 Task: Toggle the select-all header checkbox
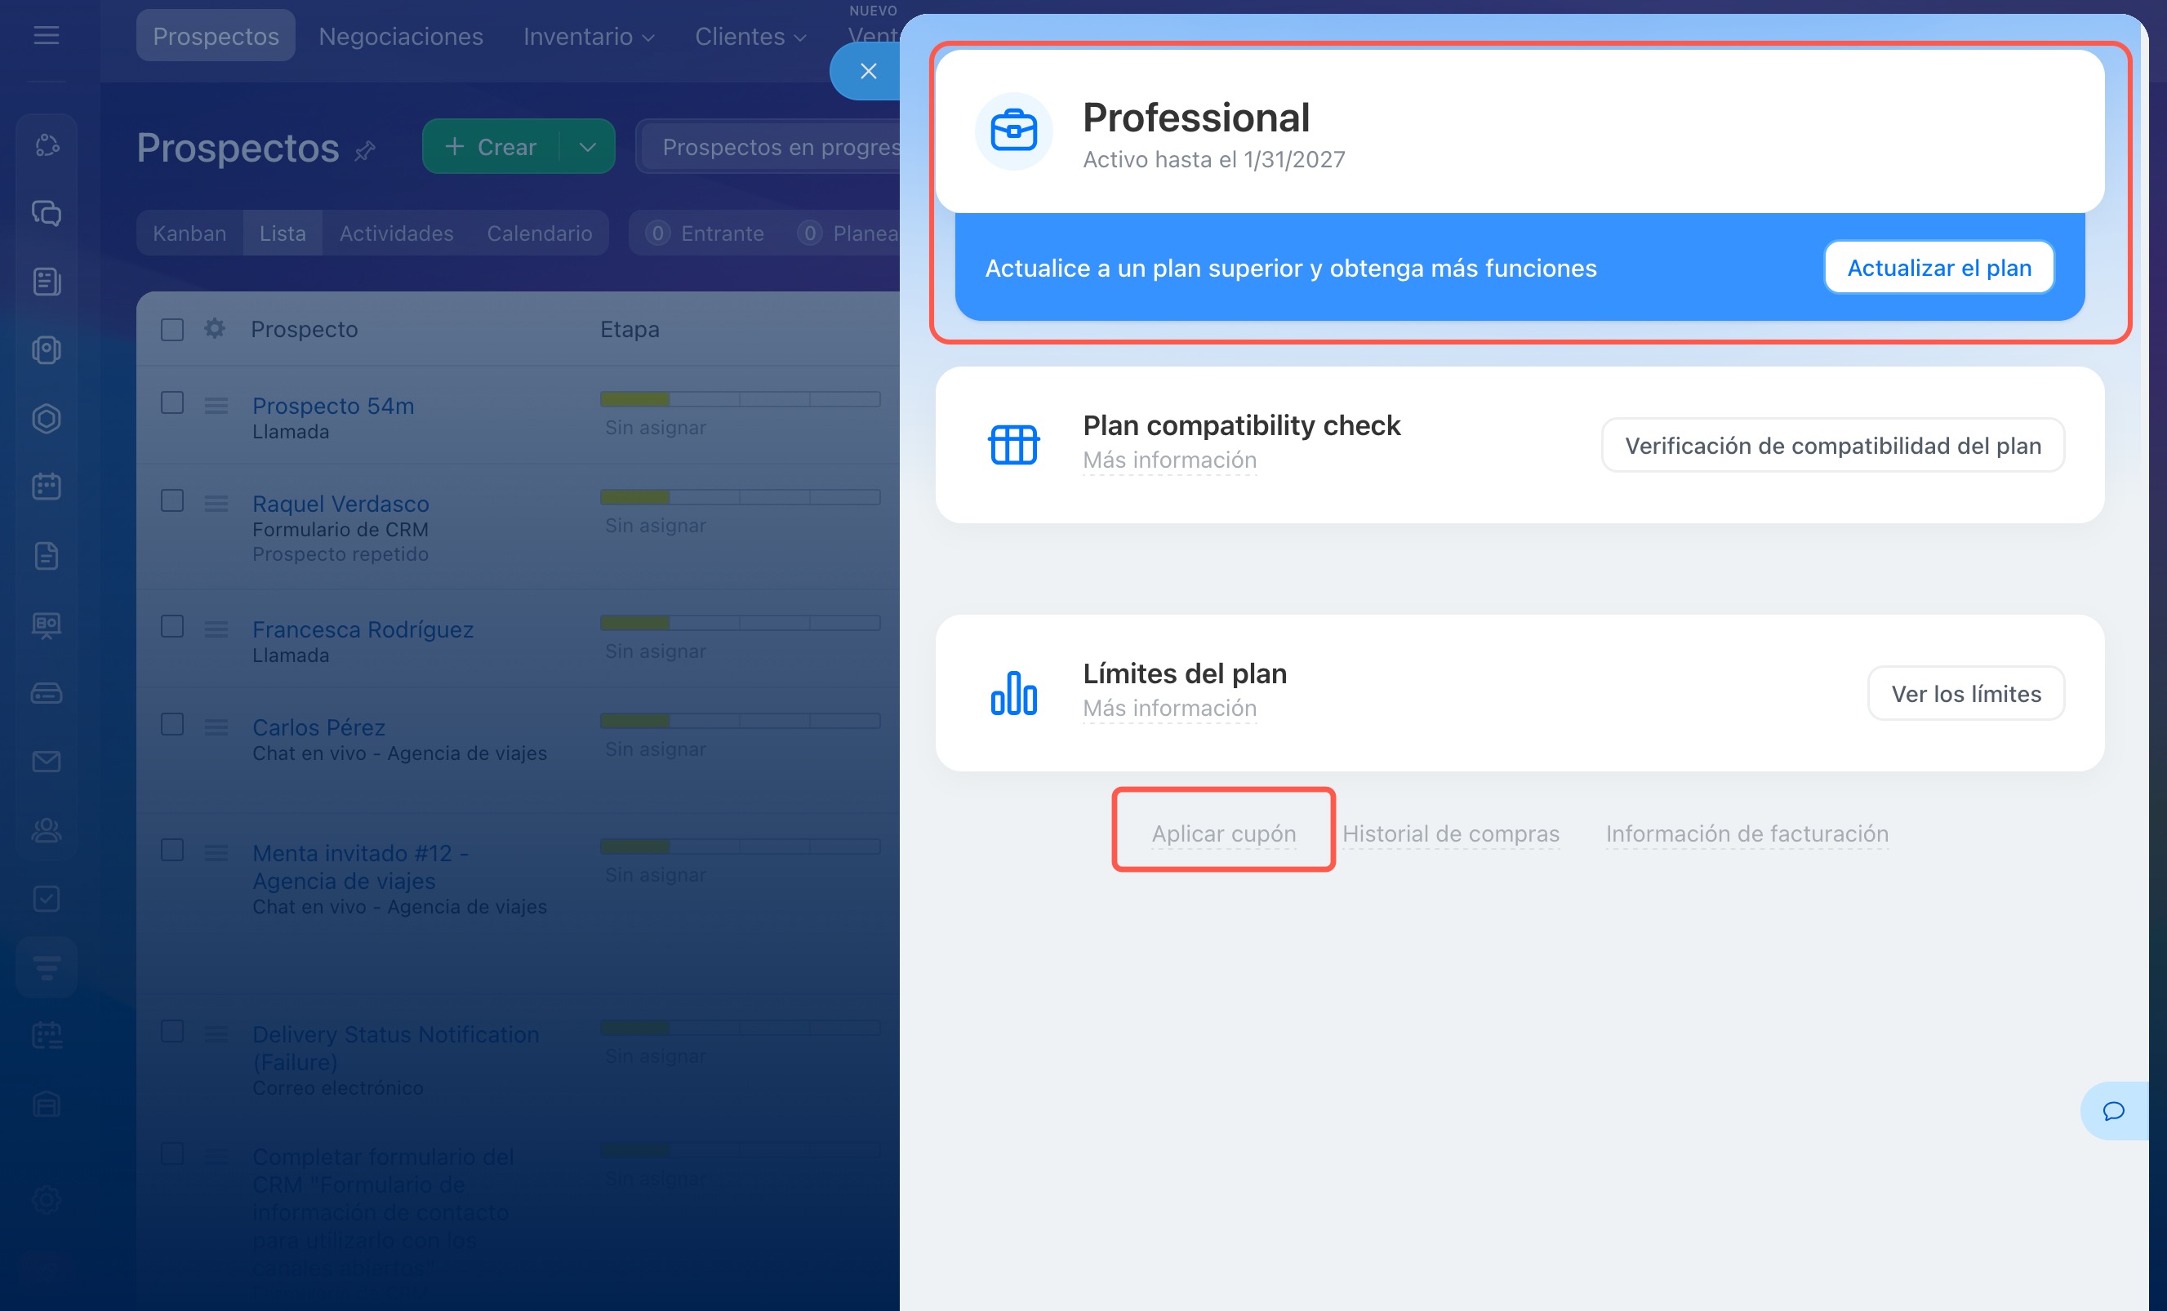[x=172, y=329]
